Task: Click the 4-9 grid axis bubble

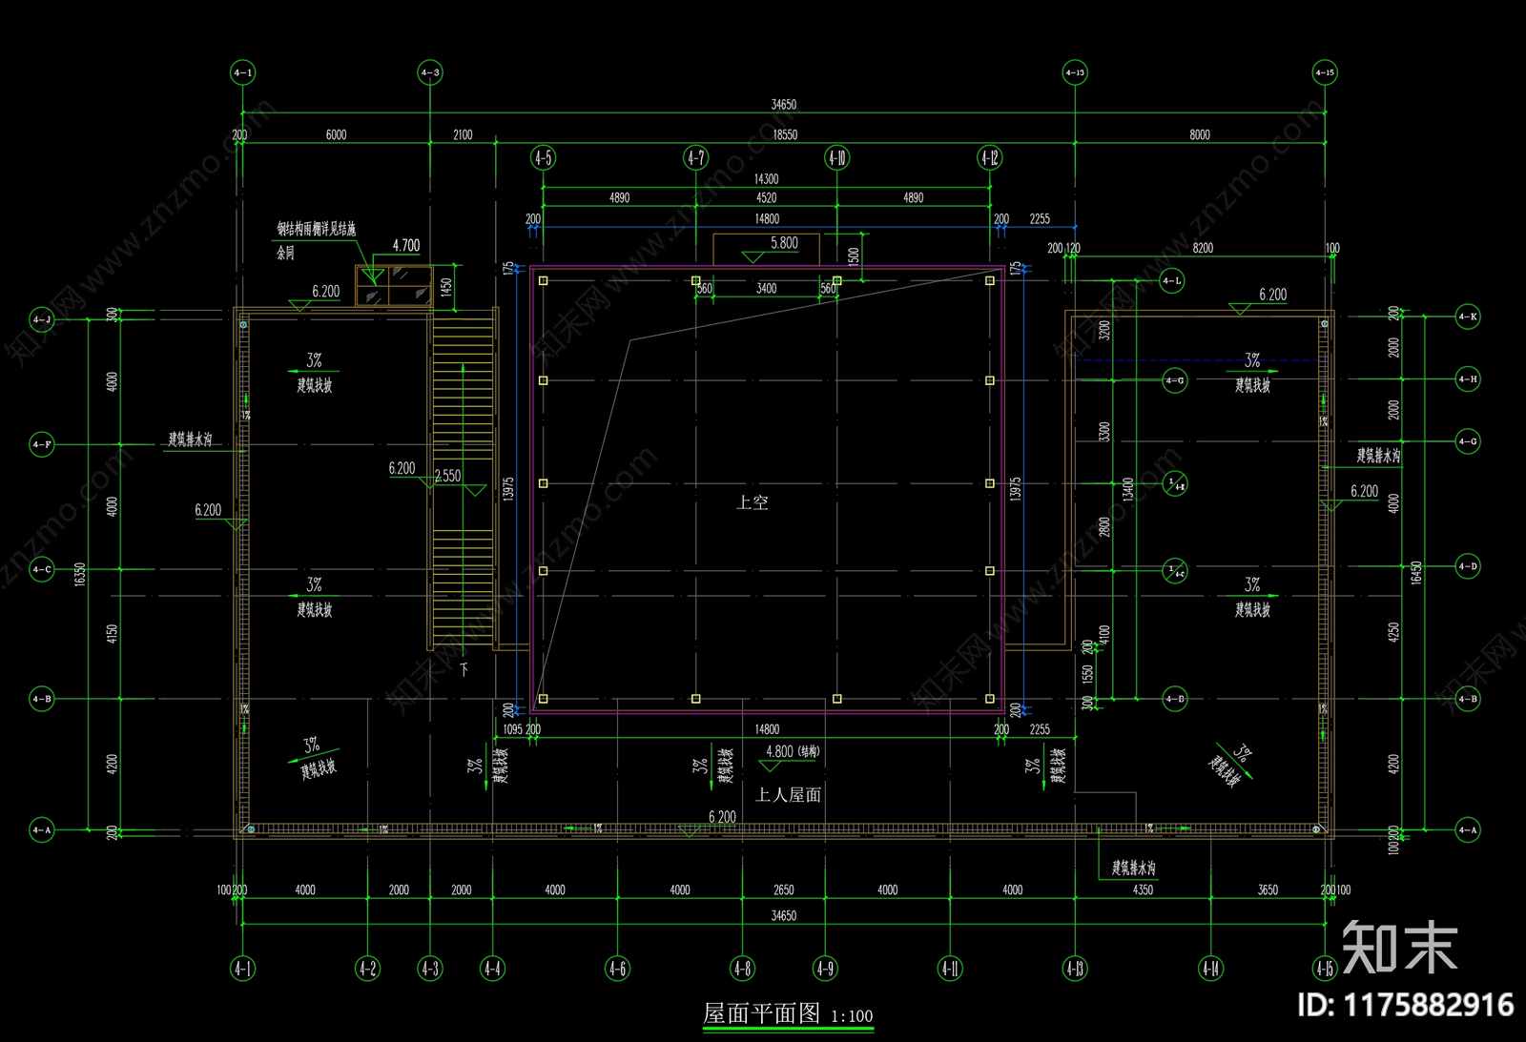Action: 825,969
